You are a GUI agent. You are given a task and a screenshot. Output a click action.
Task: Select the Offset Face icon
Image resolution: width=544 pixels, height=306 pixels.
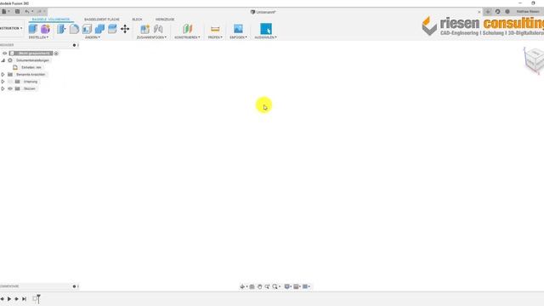click(x=112, y=29)
